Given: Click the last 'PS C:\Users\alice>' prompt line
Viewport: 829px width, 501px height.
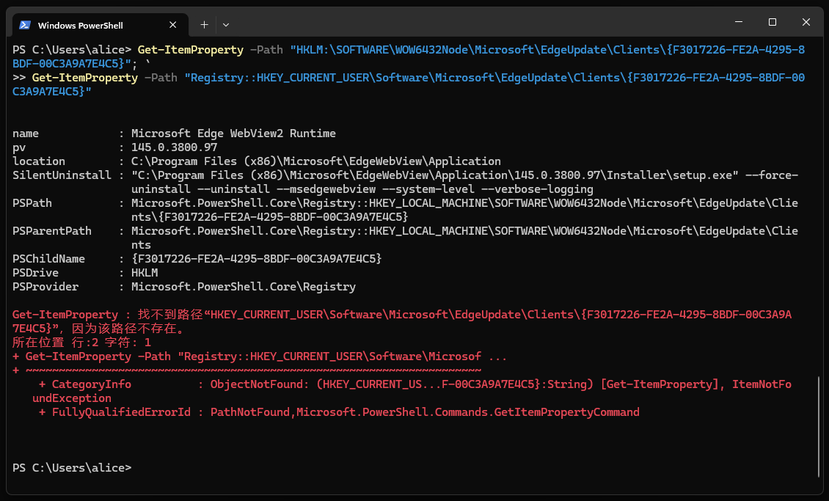Looking at the screenshot, I should (x=72, y=468).
